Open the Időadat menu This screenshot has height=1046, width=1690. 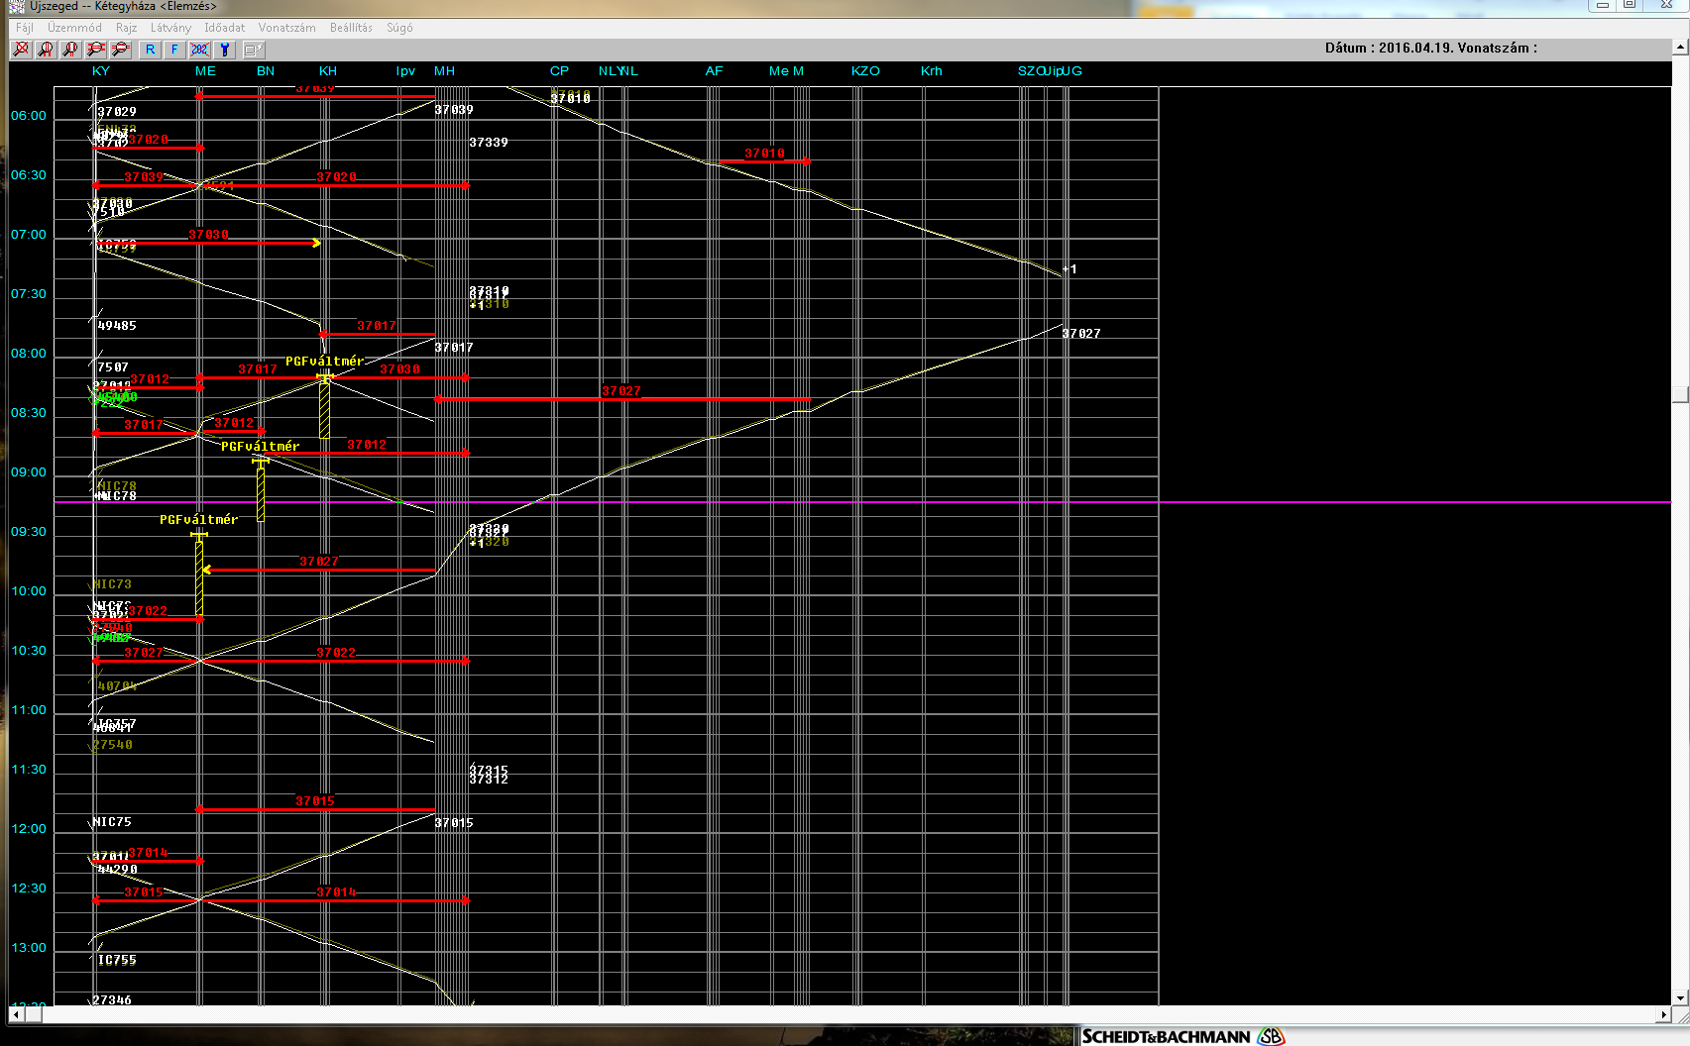point(224,28)
